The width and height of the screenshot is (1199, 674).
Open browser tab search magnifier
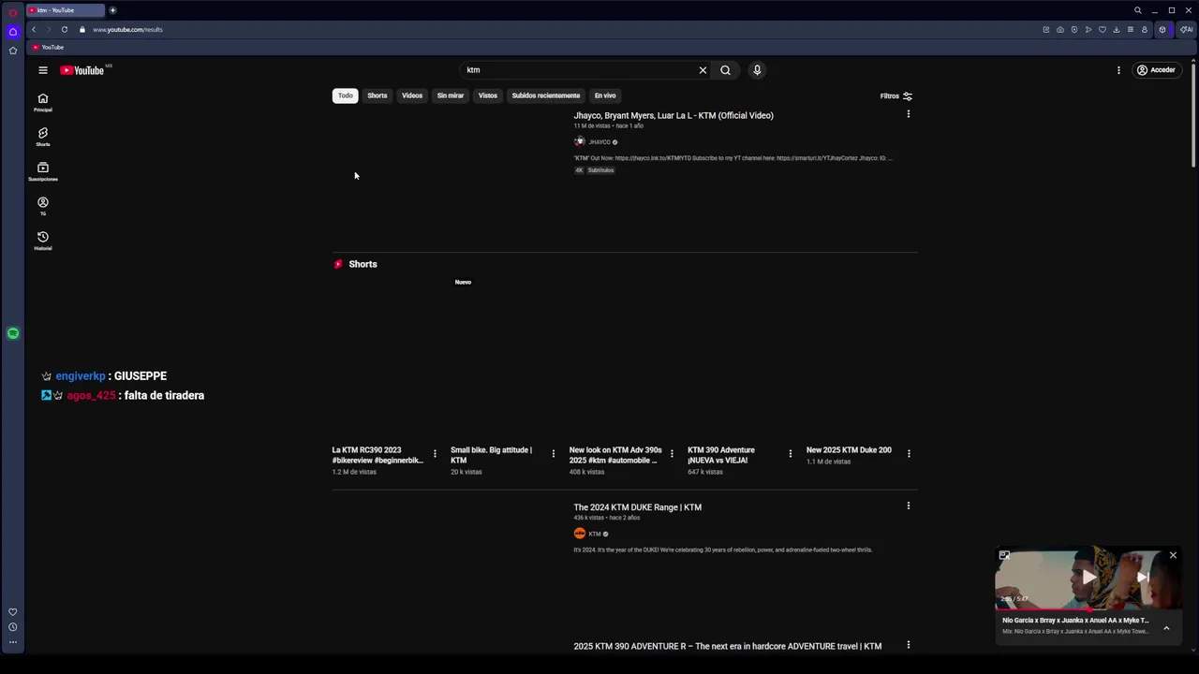(x=1138, y=10)
